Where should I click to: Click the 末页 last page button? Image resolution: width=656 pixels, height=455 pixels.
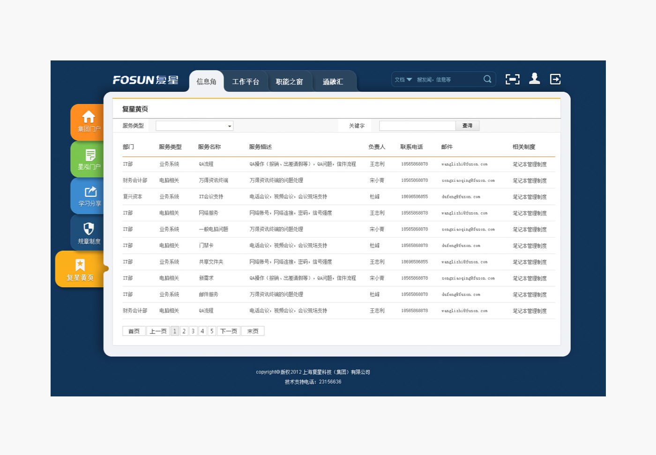click(253, 331)
